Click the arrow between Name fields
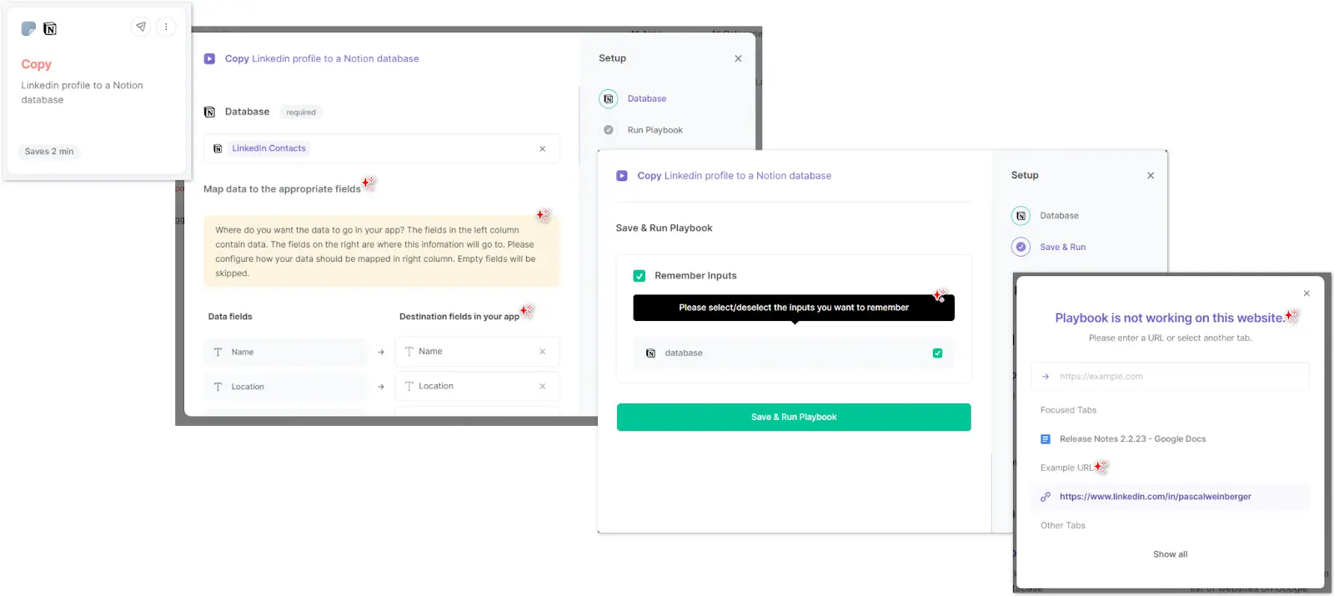 click(x=381, y=352)
